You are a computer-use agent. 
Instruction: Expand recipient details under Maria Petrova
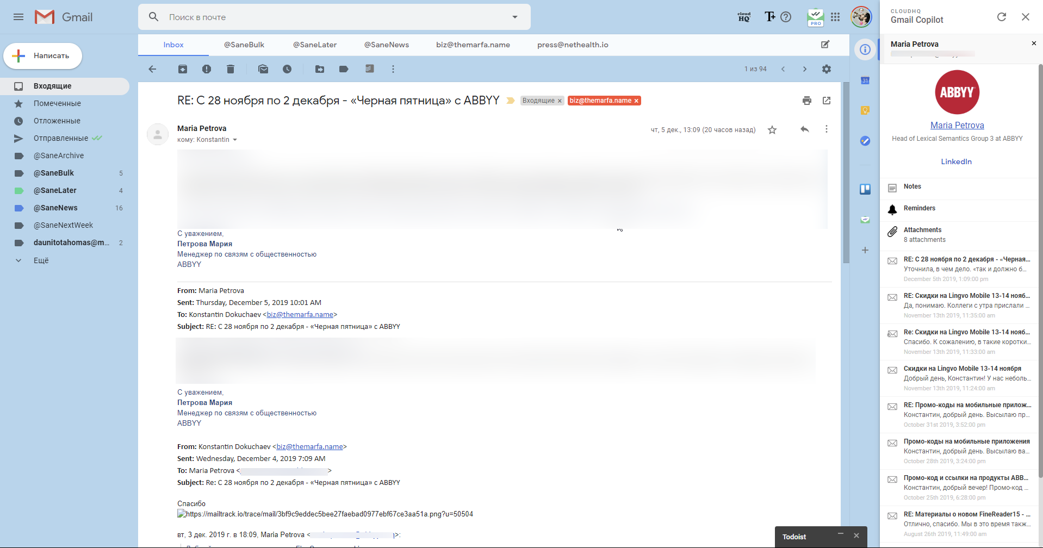[x=235, y=140]
